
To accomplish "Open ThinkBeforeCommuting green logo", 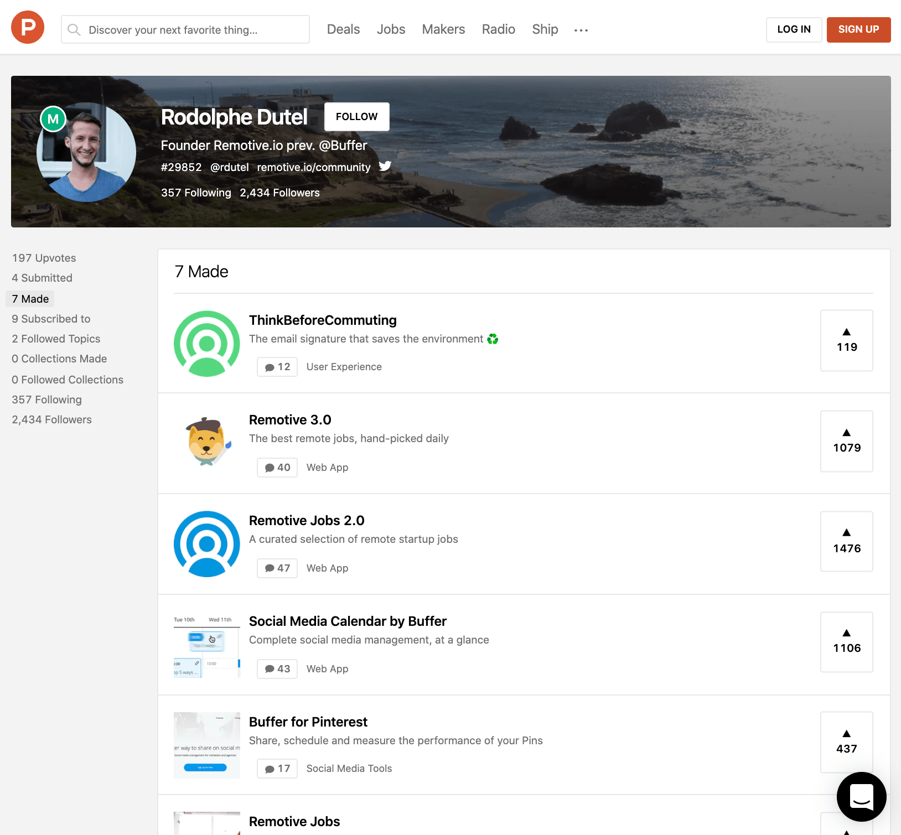I will [x=207, y=344].
